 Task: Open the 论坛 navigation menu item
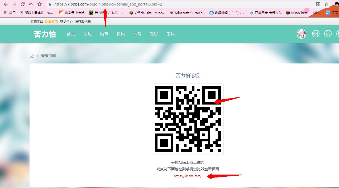(88, 34)
